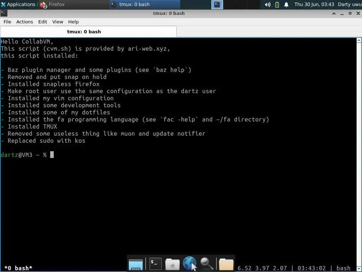Select the tmux: 0 bash tab
This screenshot has height=272, width=362.
click(88, 32)
